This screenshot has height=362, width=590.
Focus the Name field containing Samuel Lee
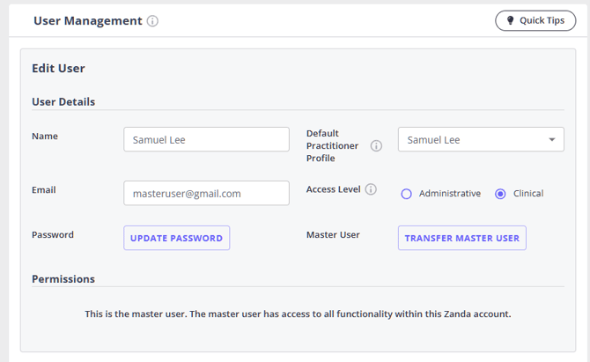click(206, 139)
